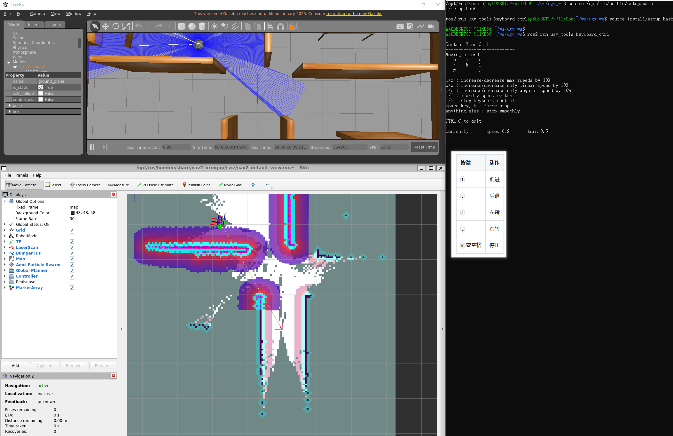Select the Nav2 Goal tool
Image resolution: width=673 pixels, height=436 pixels.
coord(230,185)
